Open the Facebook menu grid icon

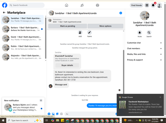(x=147, y=5)
